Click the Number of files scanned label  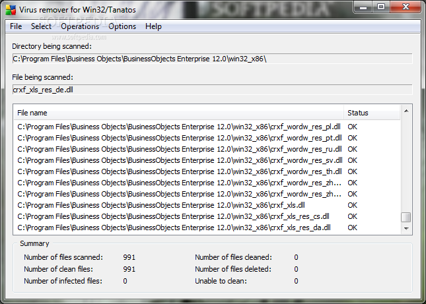[63, 257]
